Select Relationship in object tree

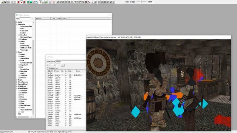pyautogui.click(x=25, y=45)
